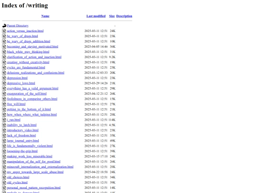The width and height of the screenshot is (258, 193).
Task: Open action_versus_inaction.html link
Action: (25, 31)
